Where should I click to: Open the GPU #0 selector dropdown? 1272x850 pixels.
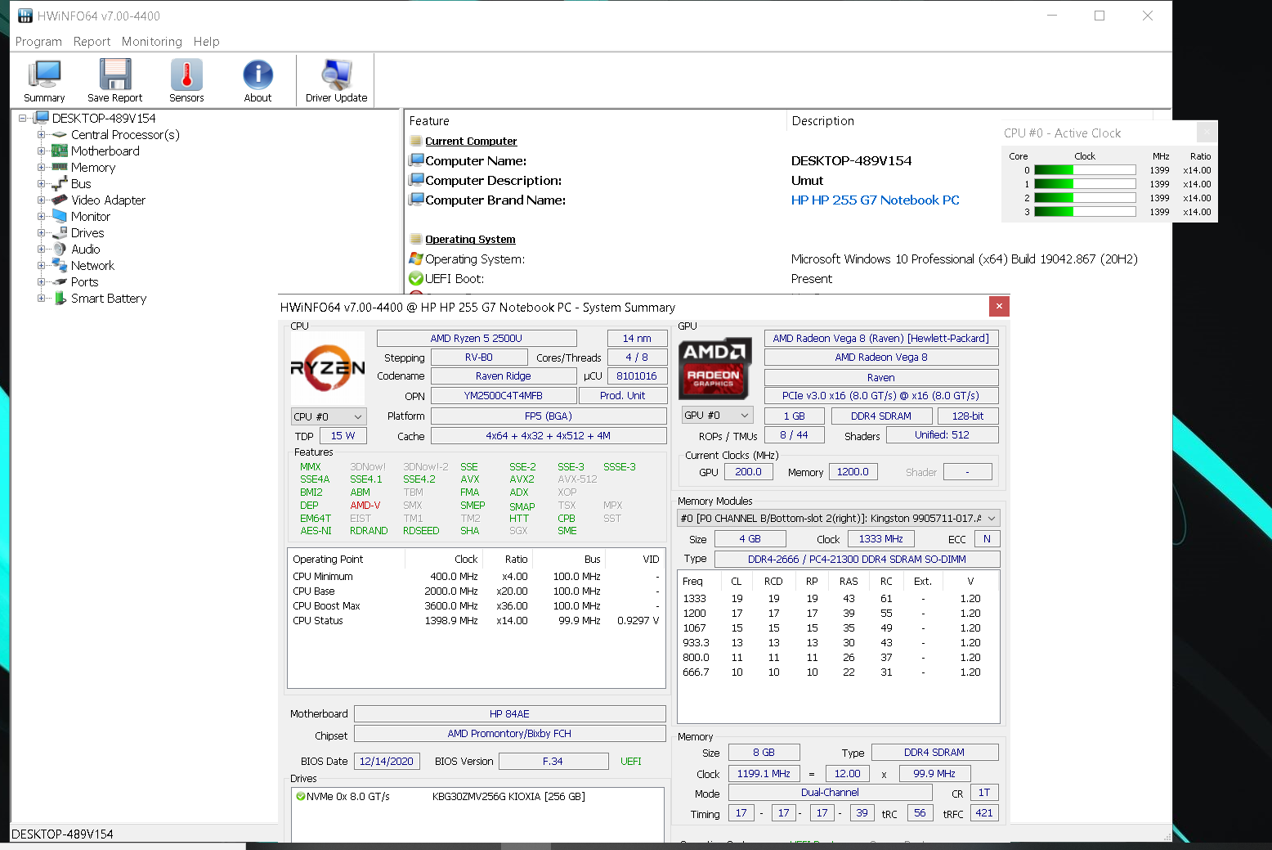tap(717, 416)
